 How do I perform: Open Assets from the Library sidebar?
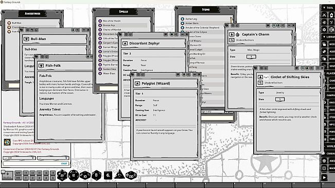click(328, 51)
